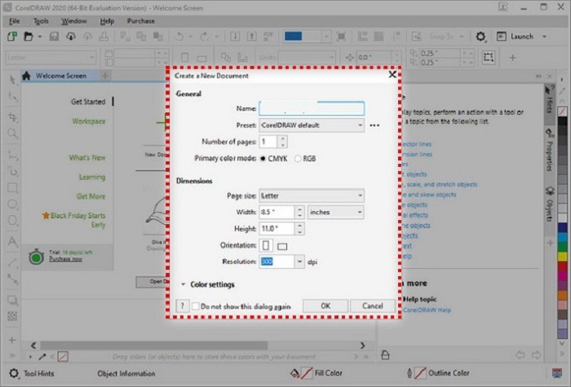Screen dimensions: 571x387
Task: Open Black Friday Starts Early link
Action: (77, 220)
